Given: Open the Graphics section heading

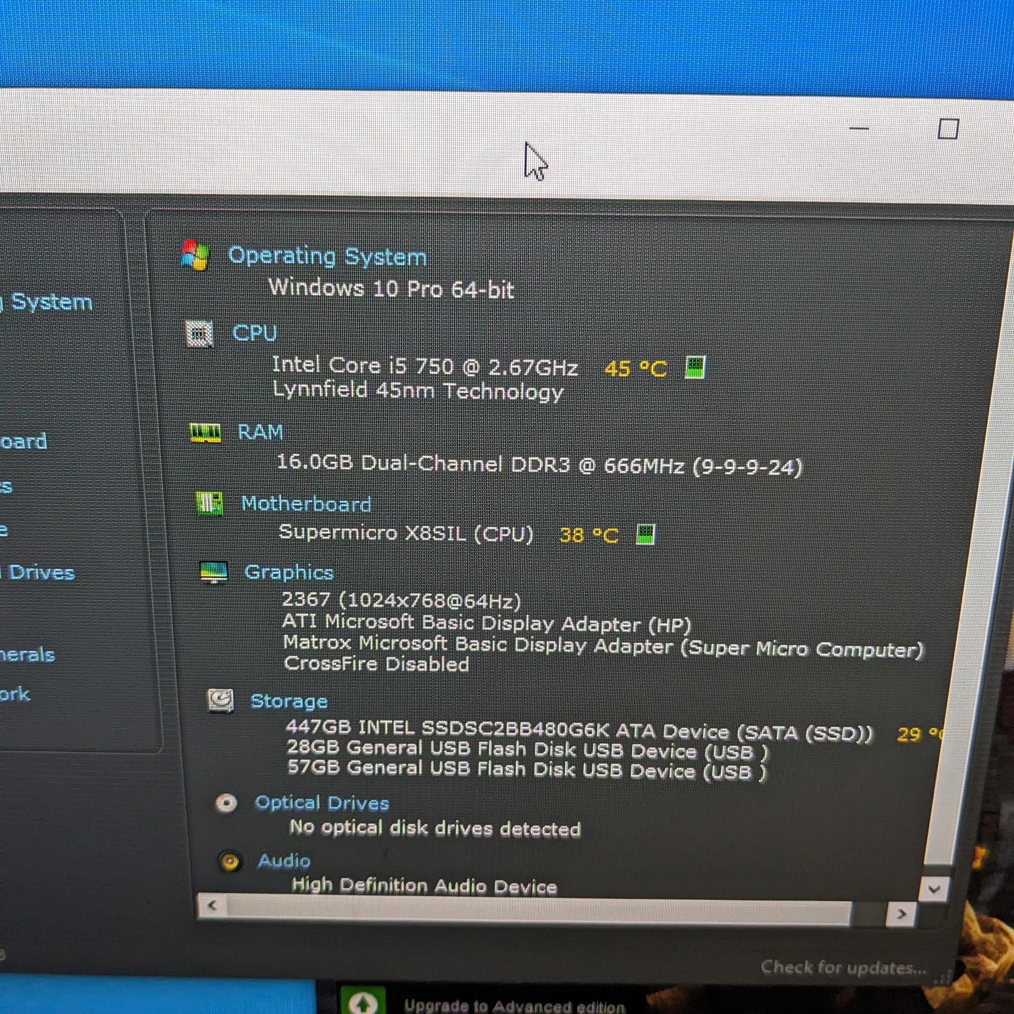Looking at the screenshot, I should click(289, 572).
